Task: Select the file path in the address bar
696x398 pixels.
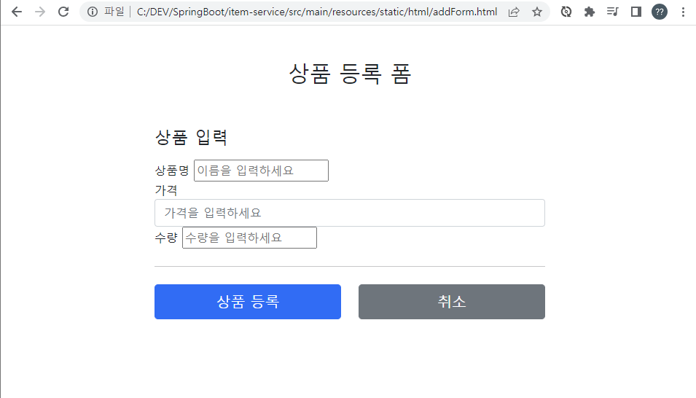Action: (x=317, y=12)
